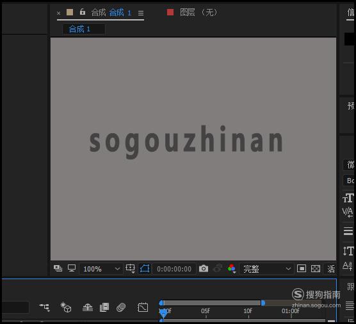Open the grid and guide options icon
Screen dimensions: 356x324
131,268
